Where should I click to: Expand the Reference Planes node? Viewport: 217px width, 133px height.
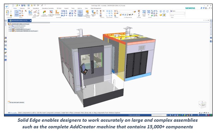click(x=9, y=28)
